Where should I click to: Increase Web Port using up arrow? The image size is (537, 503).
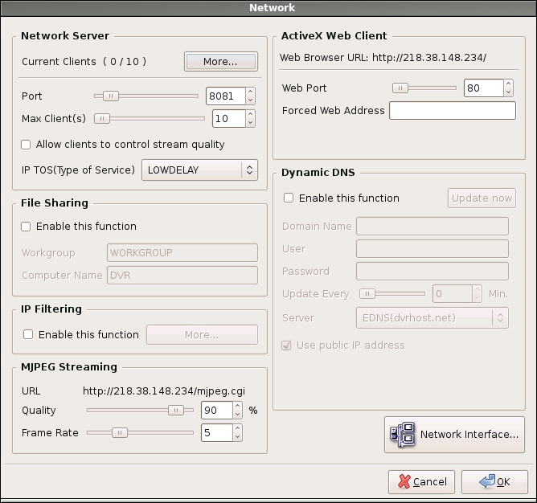pos(508,84)
